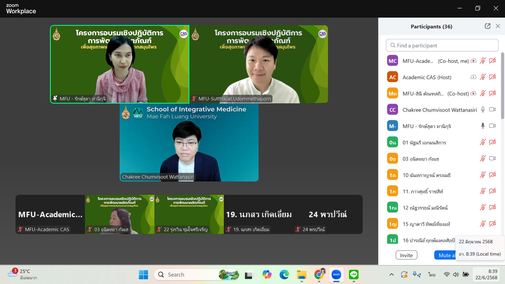Open Microsoft Edge from taskbar
This screenshot has width=505, height=284.
coord(284,275)
